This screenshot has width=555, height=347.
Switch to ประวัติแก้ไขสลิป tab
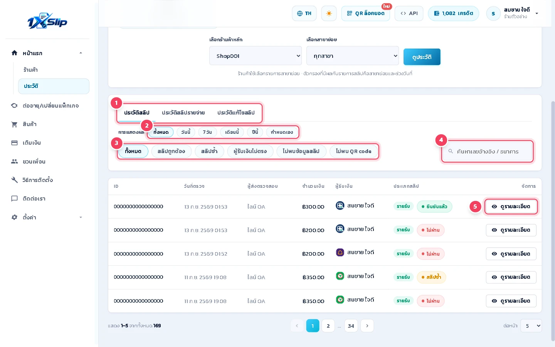coord(236,113)
